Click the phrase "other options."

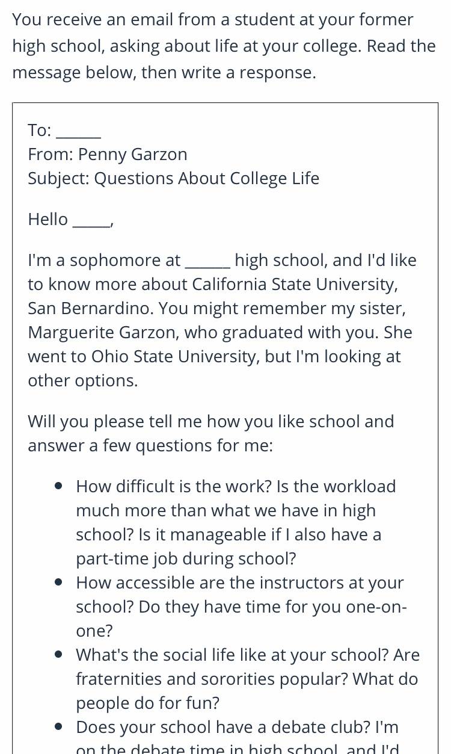(82, 380)
